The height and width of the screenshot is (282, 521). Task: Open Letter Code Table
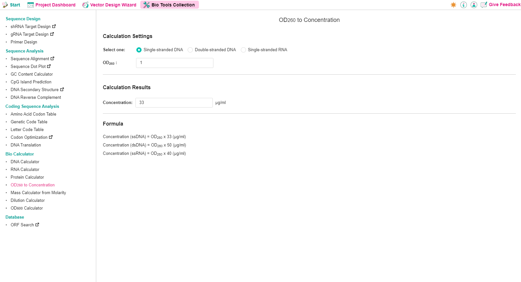[x=27, y=129]
